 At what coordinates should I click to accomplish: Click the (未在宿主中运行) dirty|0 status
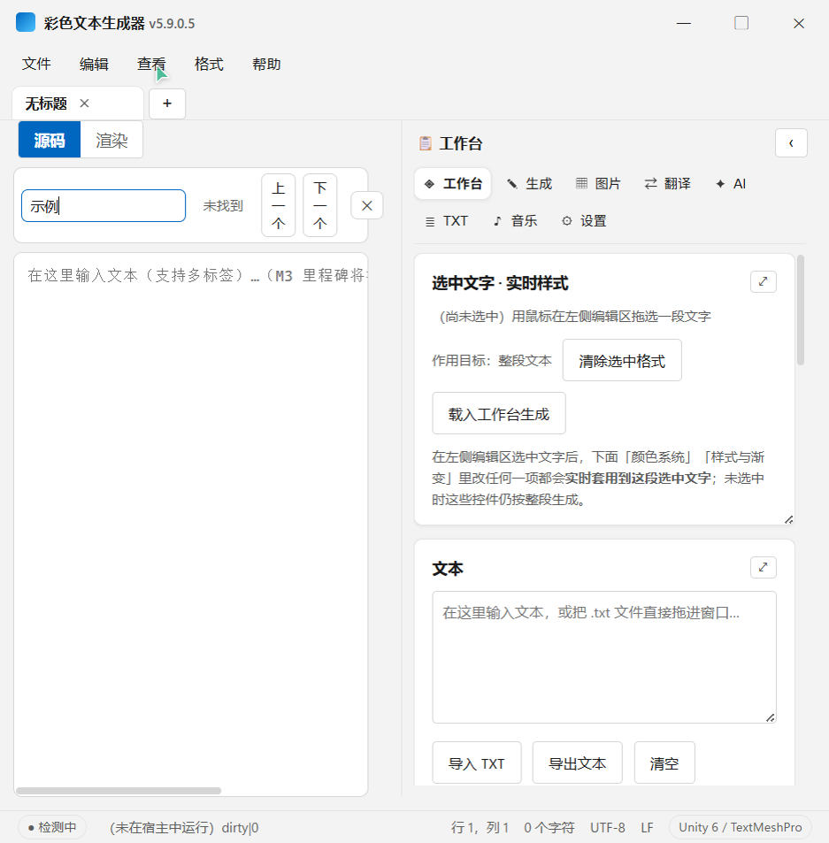tap(184, 827)
